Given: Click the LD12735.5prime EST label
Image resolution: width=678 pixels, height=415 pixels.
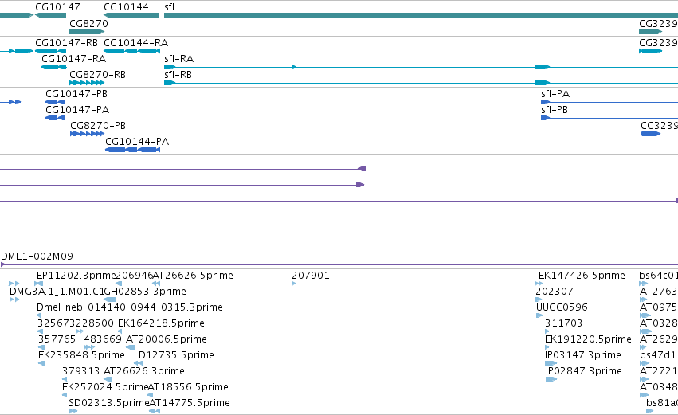Looking at the screenshot, I should pos(174,355).
